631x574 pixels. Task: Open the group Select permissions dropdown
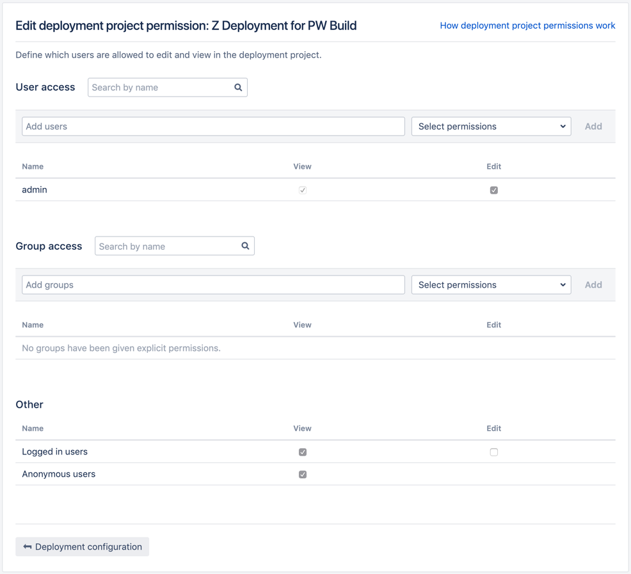491,284
